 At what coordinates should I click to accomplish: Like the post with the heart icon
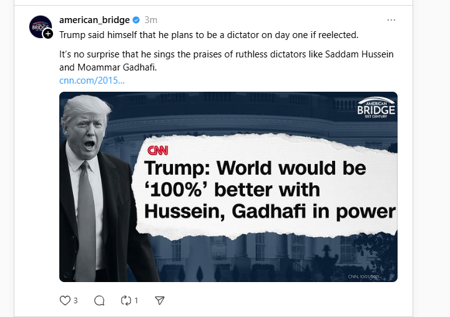click(x=65, y=300)
